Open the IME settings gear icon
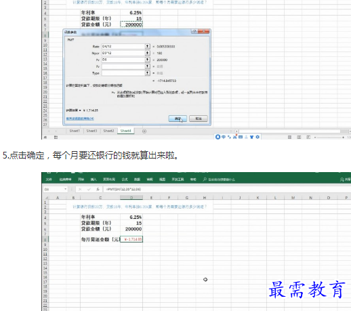Viewport: 351px width, 311px height. [x=257, y=137]
